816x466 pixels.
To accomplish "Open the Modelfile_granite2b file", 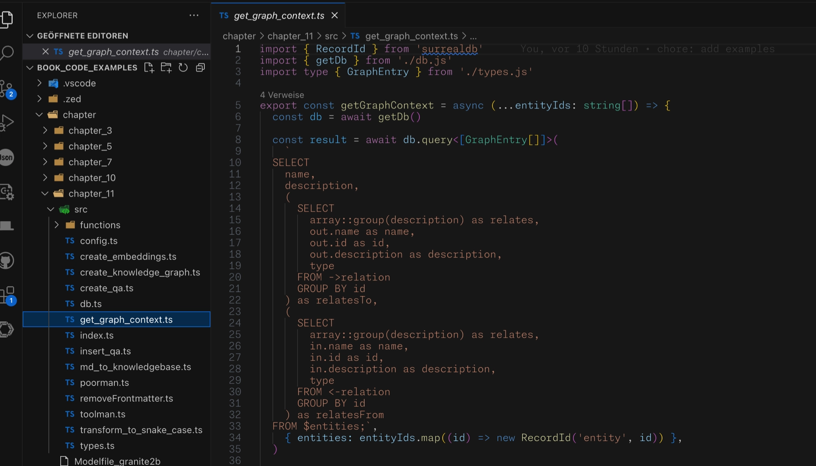I will coord(117,461).
